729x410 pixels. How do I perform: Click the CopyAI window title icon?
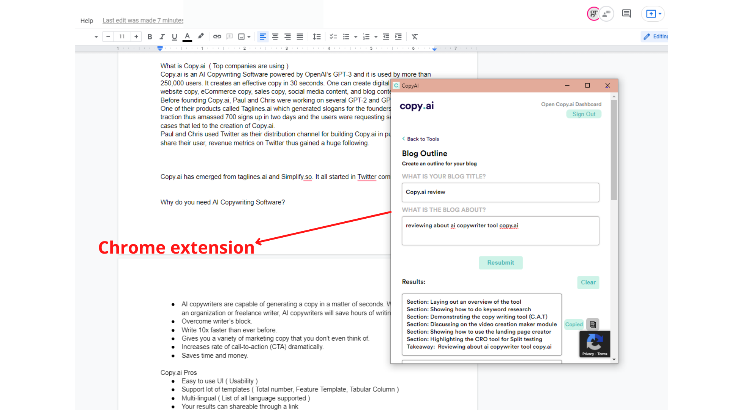396,85
